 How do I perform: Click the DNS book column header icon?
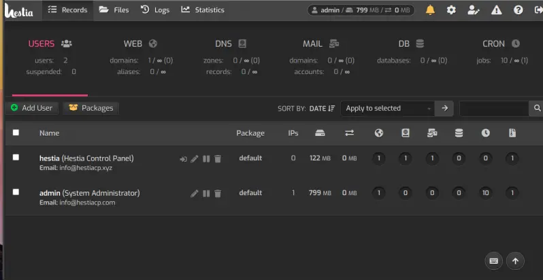pyautogui.click(x=406, y=133)
